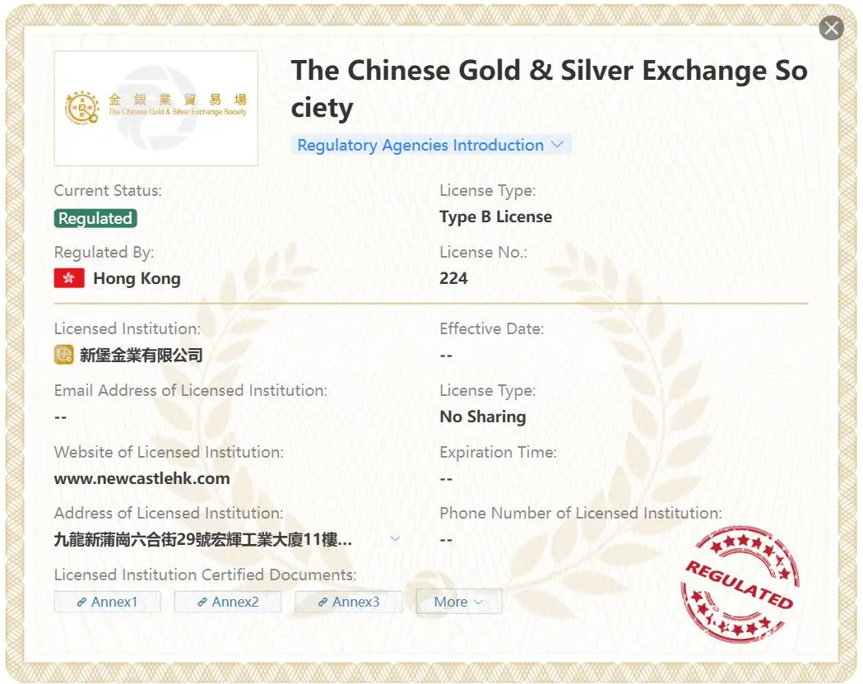
Task: Open the Annex2 certified document
Action: point(228,602)
